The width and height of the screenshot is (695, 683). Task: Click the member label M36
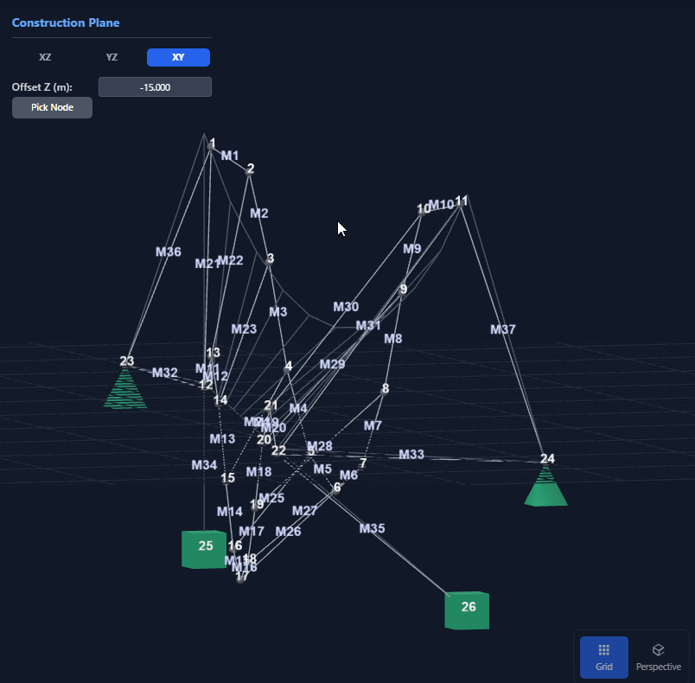pos(169,252)
